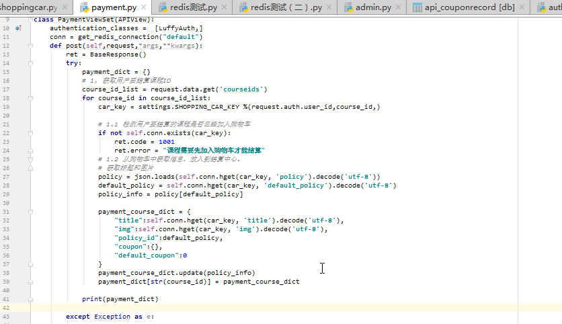Click line number 41 in the gutter
Screen dimensions: 562x324
tap(6, 298)
